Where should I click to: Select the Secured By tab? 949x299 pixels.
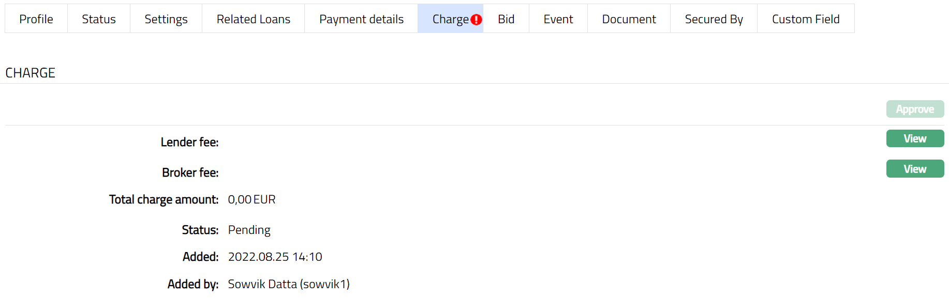pos(714,19)
